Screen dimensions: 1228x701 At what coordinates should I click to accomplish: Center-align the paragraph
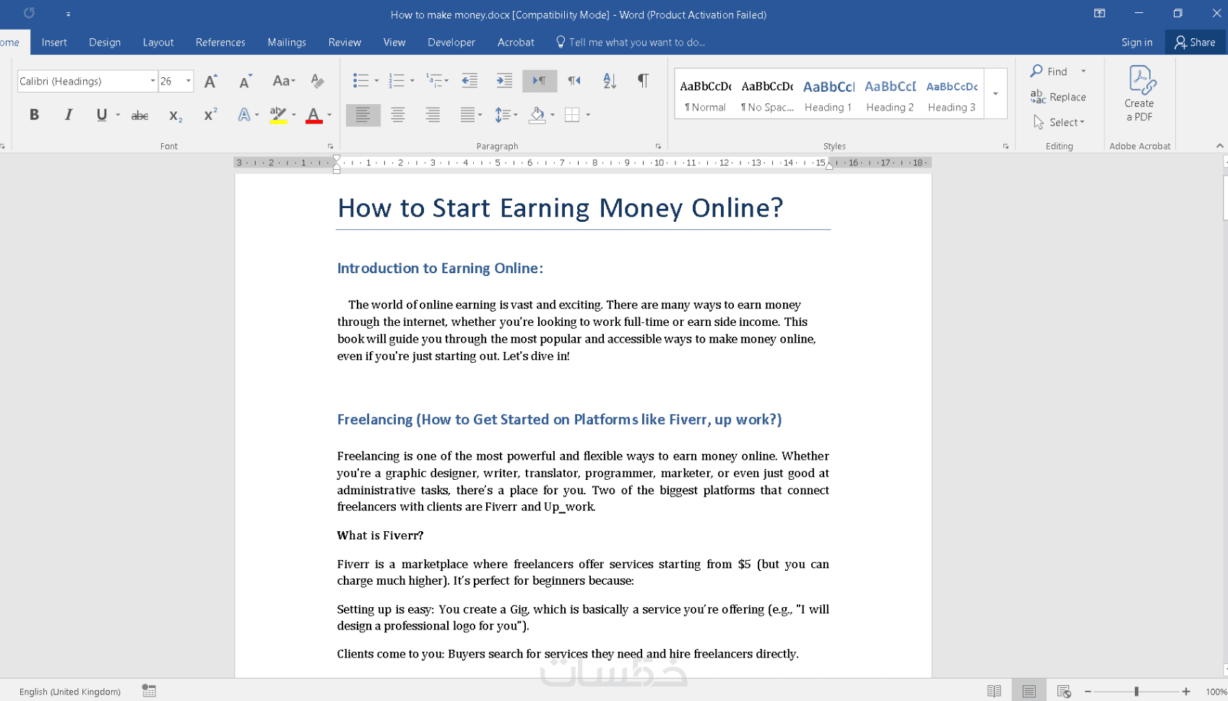398,115
